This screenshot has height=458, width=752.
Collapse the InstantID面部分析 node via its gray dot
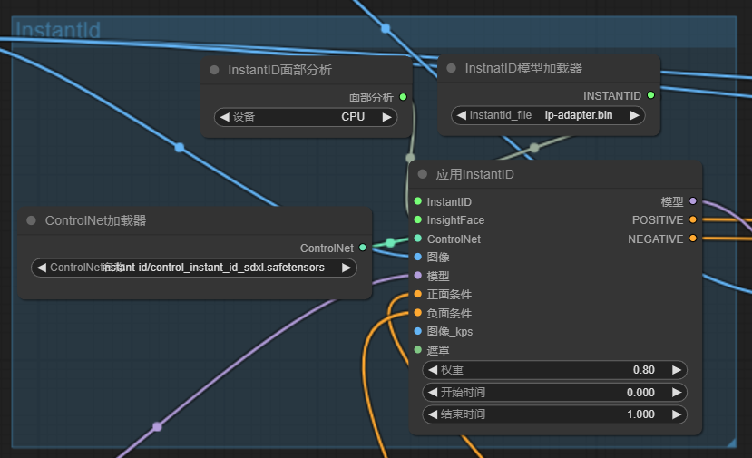point(214,70)
